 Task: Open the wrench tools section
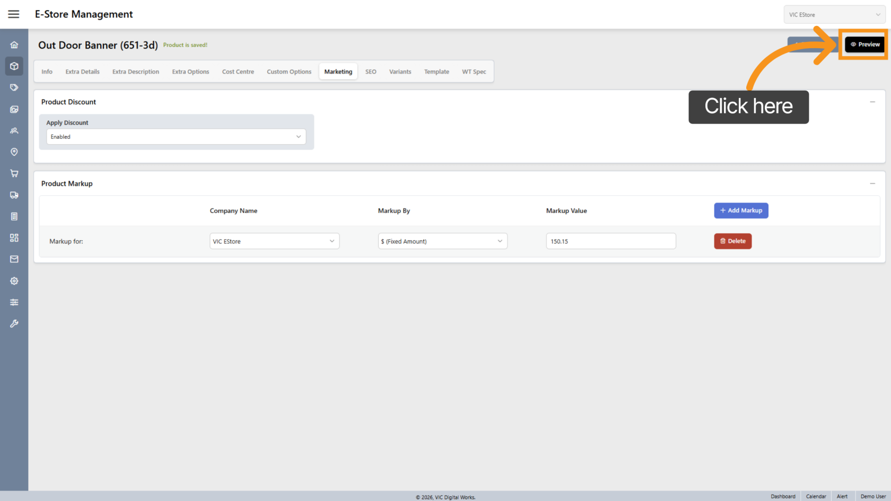(x=14, y=323)
